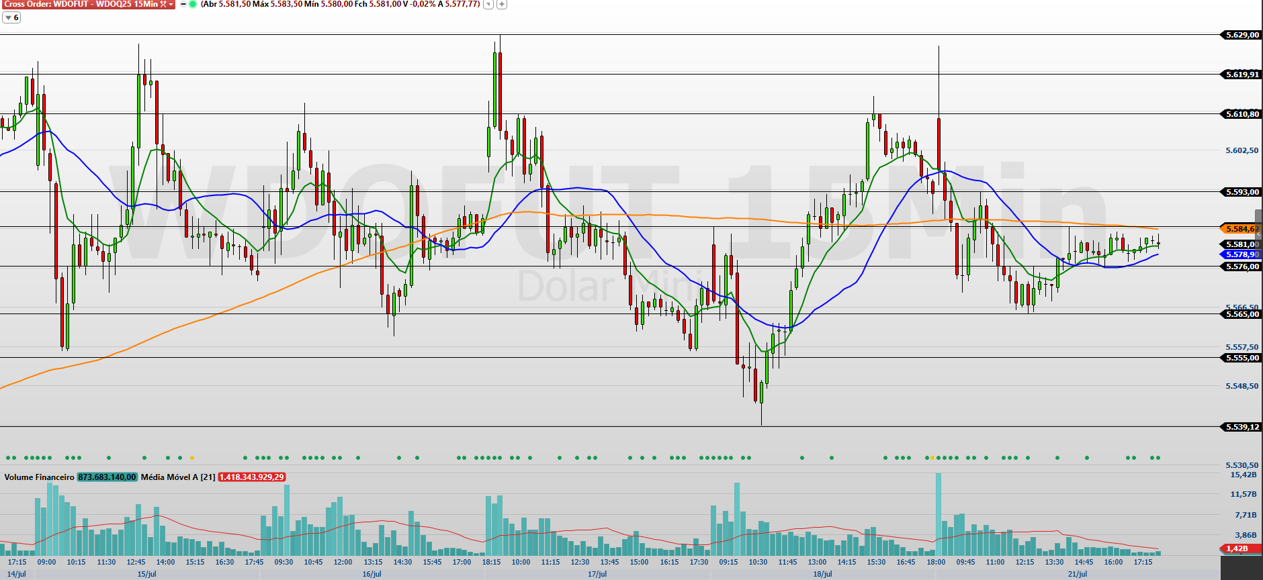Click the plus button after the price info
This screenshot has width=1263, height=580.
pos(501,4)
